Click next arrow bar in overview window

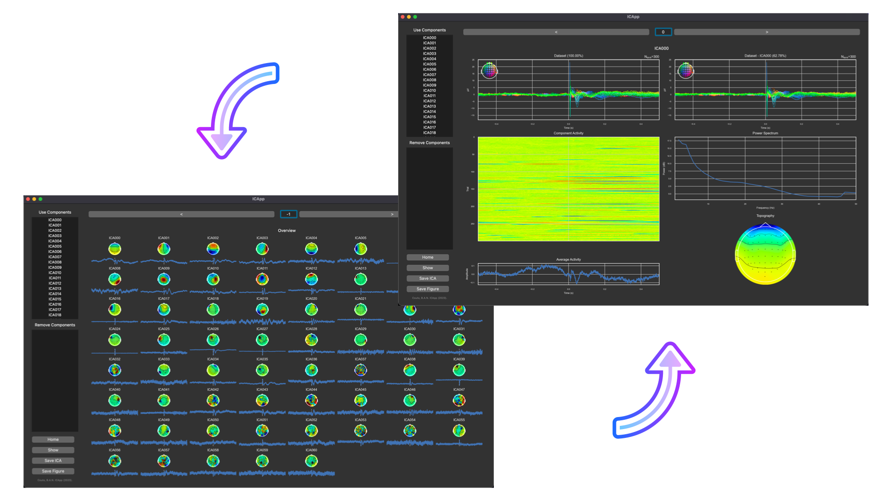(x=348, y=214)
